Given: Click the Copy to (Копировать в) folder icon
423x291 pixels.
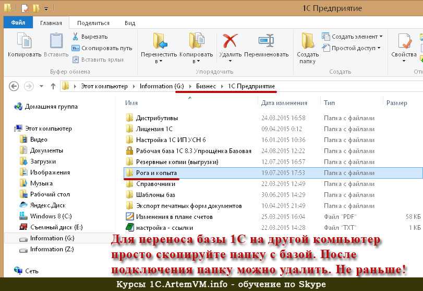Looking at the screenshot, I should (197, 41).
